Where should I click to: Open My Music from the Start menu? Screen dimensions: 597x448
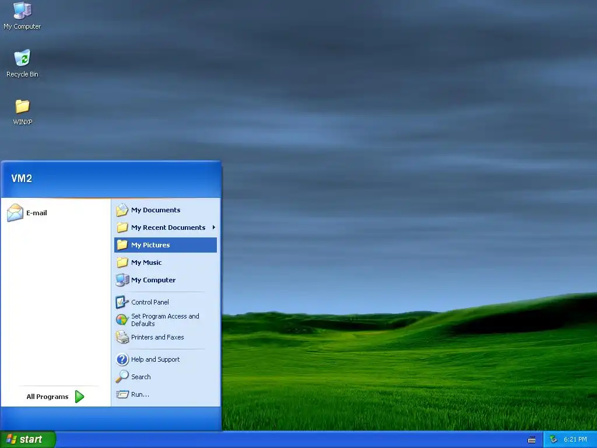coord(165,262)
